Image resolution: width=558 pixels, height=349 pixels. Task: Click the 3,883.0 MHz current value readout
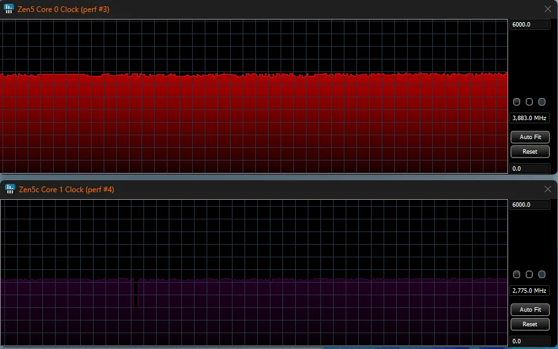pos(530,118)
